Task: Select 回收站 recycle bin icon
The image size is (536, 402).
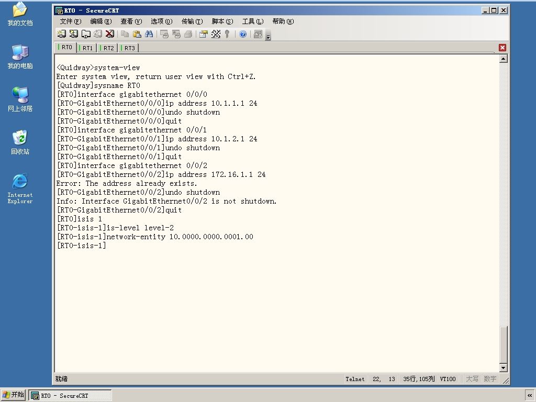Action: pos(20,142)
